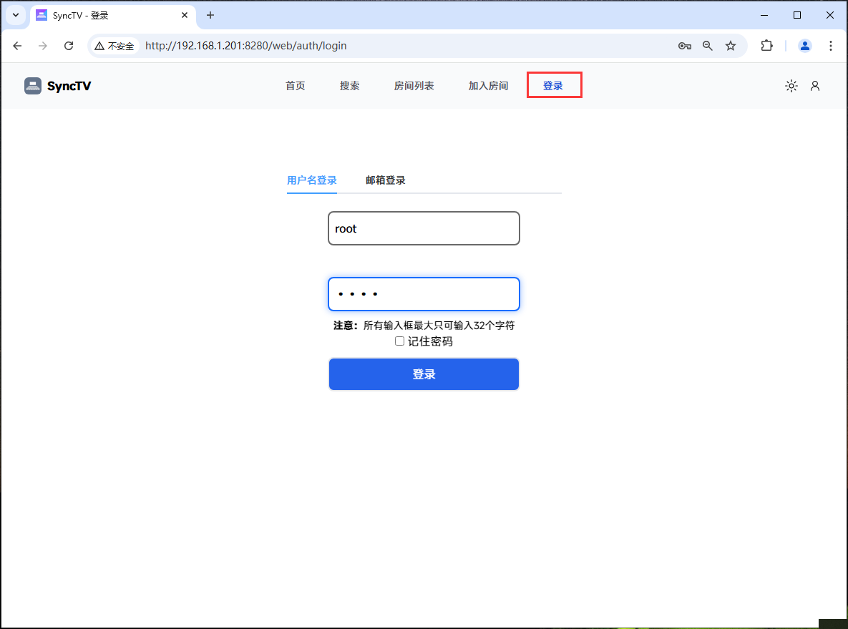
Task: Open the browser three-dot menu
Action: 830,45
